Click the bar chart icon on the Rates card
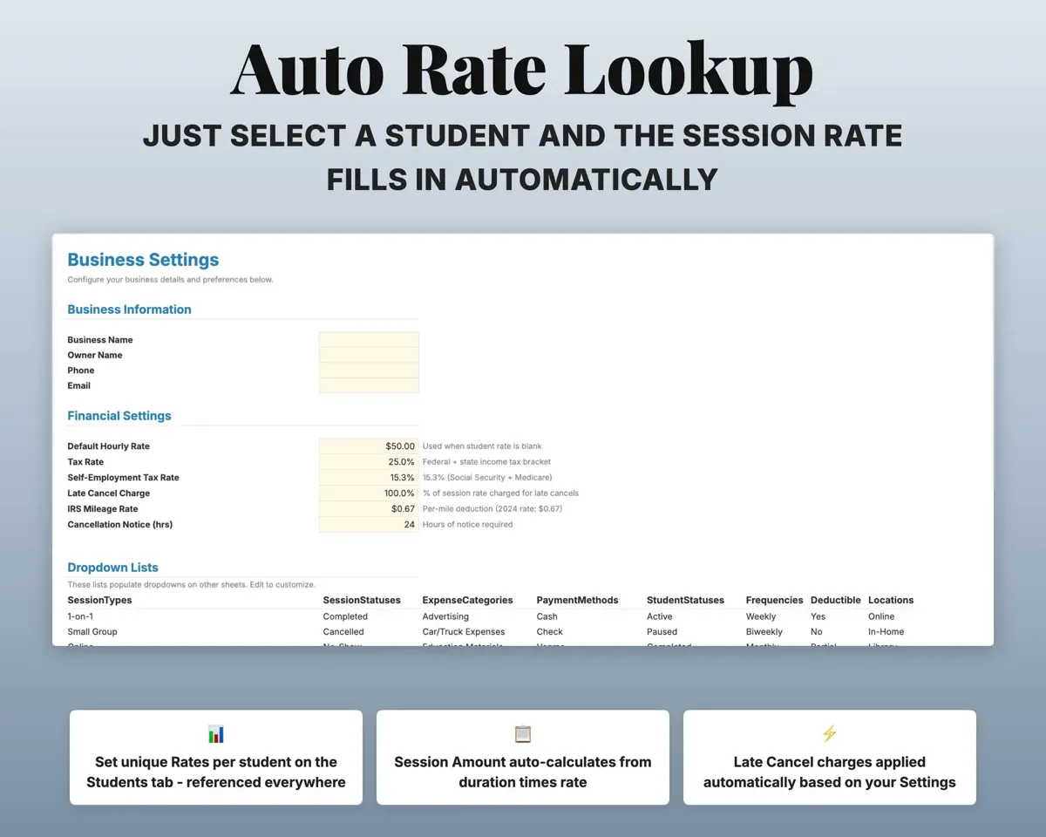The height and width of the screenshot is (837, 1046). [216, 734]
